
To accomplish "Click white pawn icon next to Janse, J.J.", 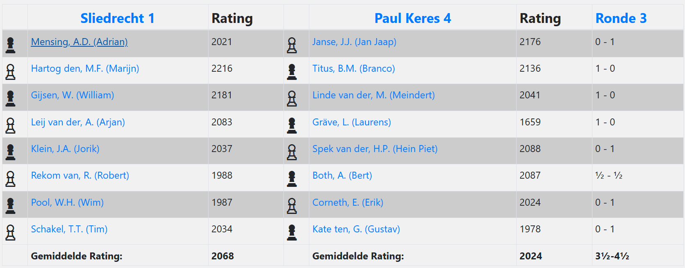I will coord(292,45).
